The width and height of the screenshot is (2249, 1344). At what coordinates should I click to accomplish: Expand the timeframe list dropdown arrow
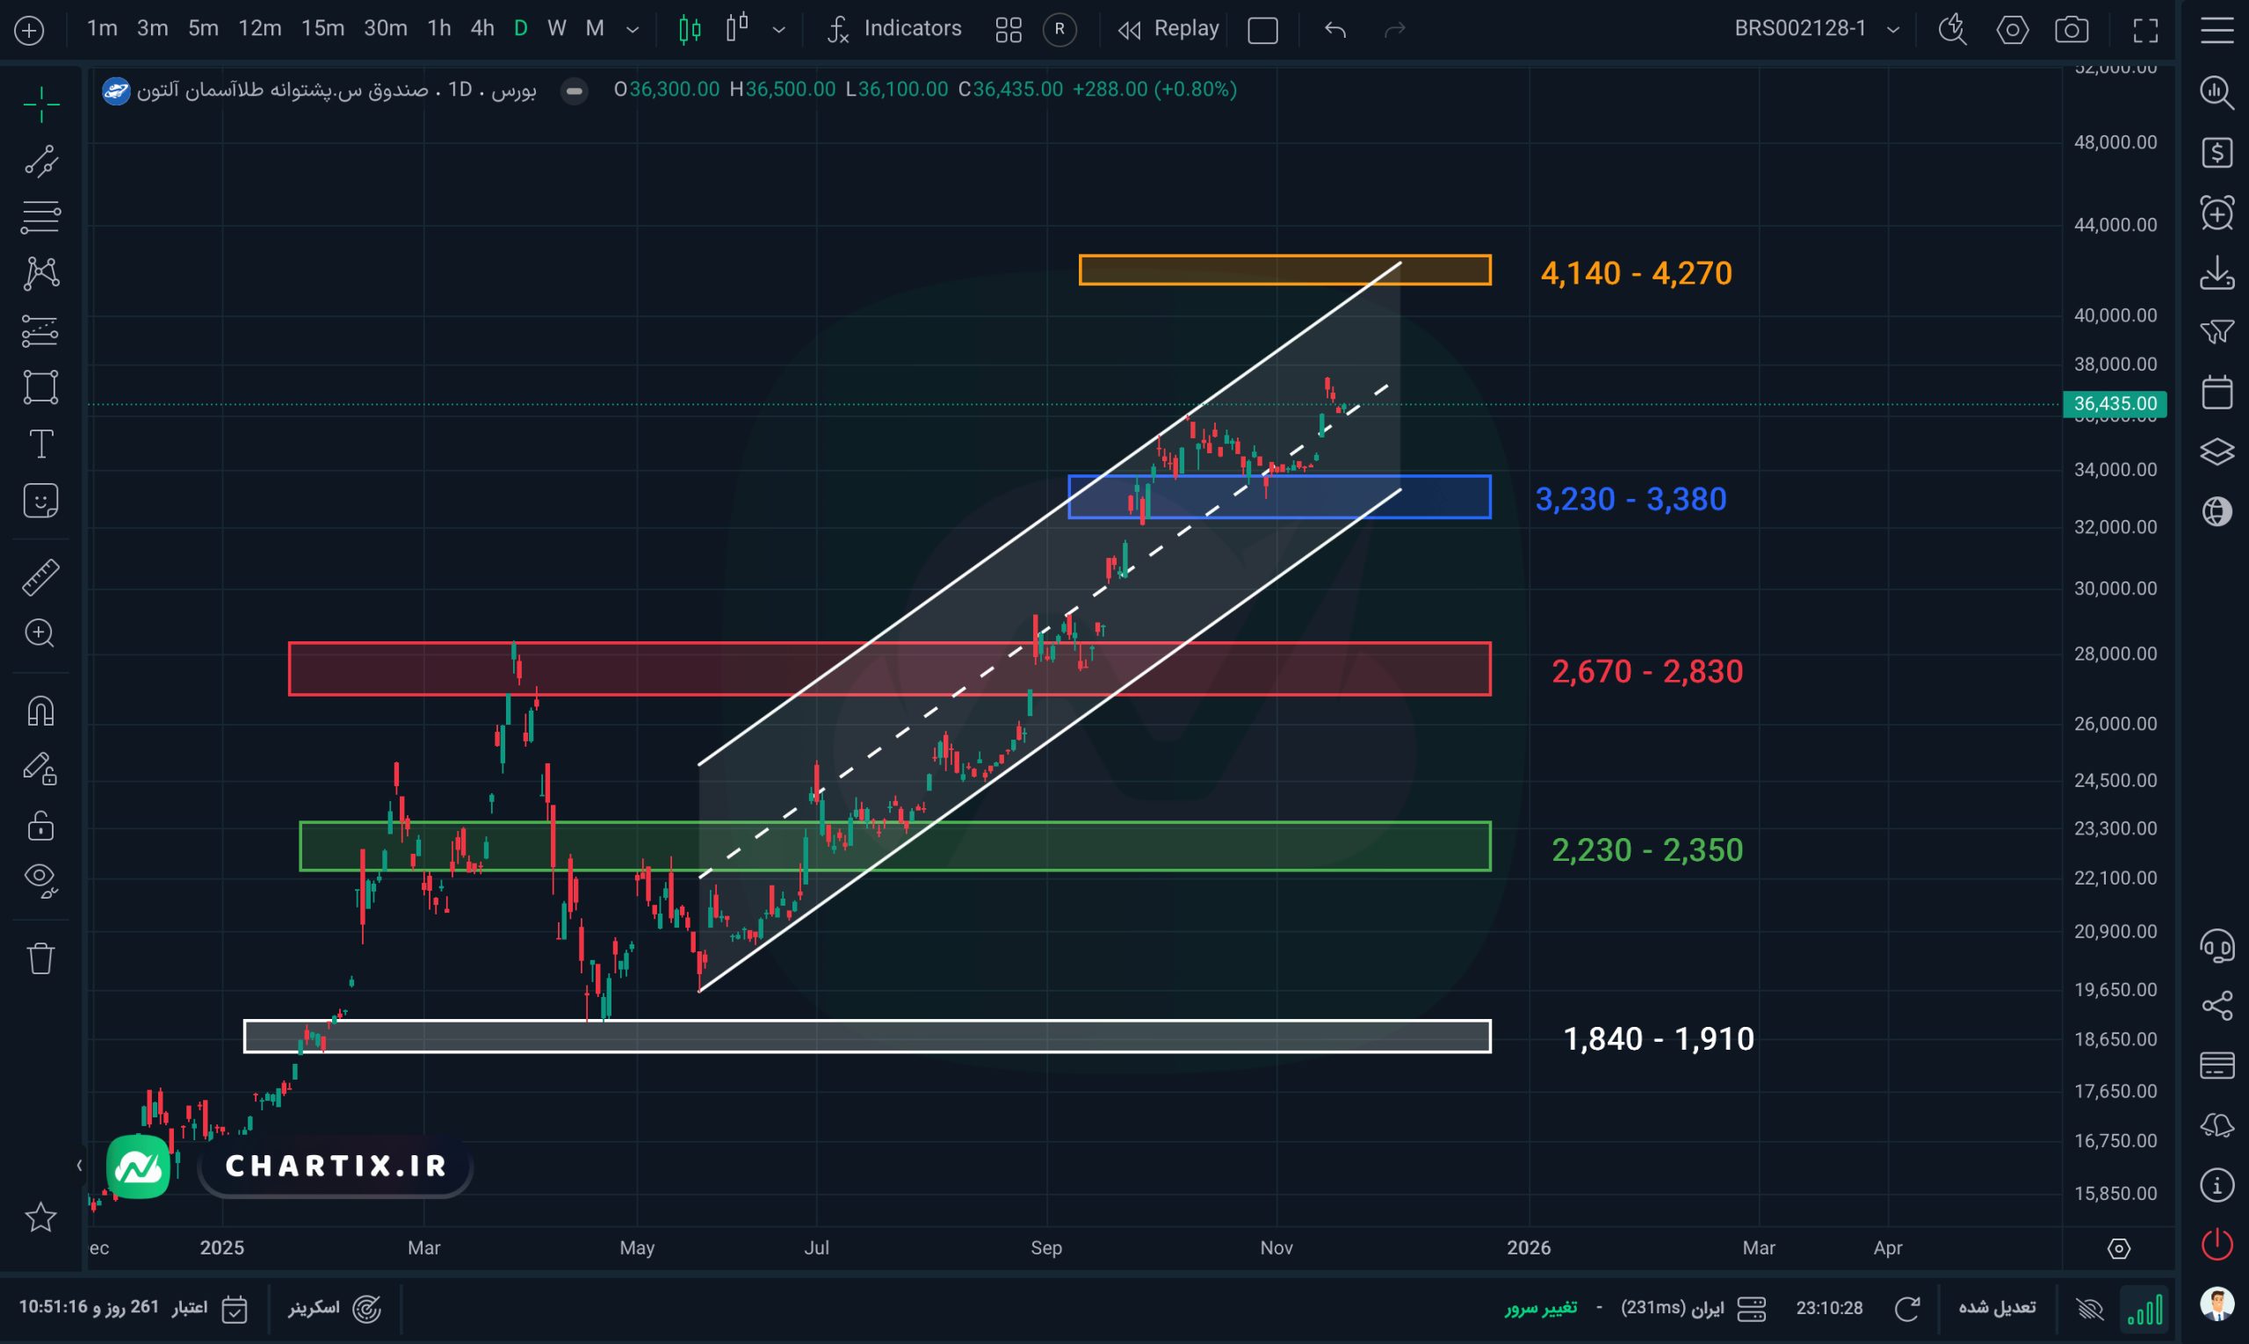(633, 30)
